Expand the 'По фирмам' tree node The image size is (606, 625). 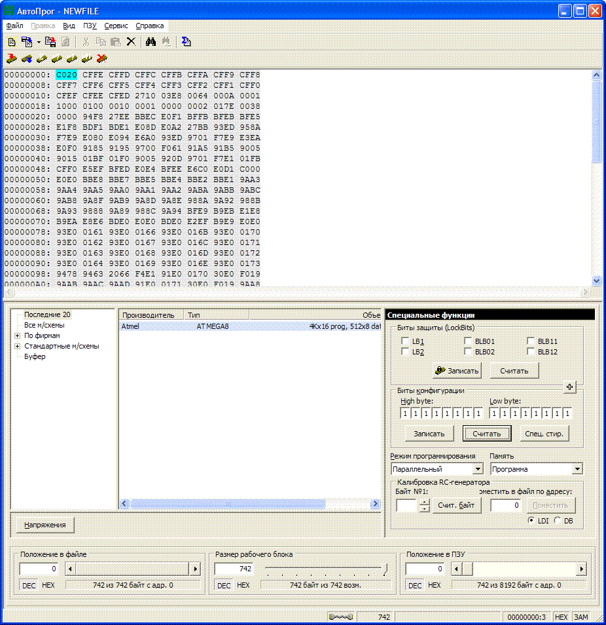[x=17, y=335]
